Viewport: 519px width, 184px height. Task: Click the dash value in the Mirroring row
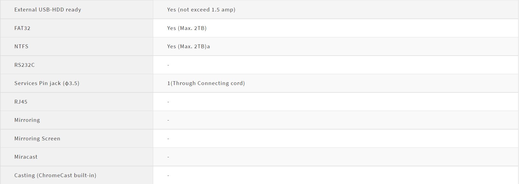[168, 120]
